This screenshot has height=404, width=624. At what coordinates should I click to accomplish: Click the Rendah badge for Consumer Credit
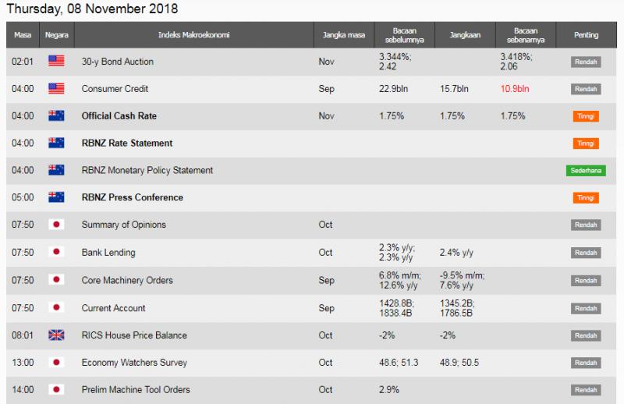[586, 89]
